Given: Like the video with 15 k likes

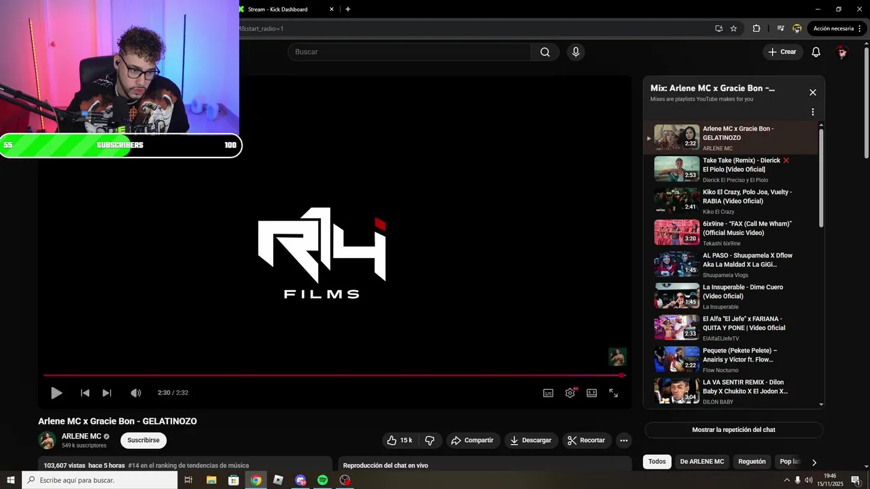Looking at the screenshot, I should click(400, 440).
